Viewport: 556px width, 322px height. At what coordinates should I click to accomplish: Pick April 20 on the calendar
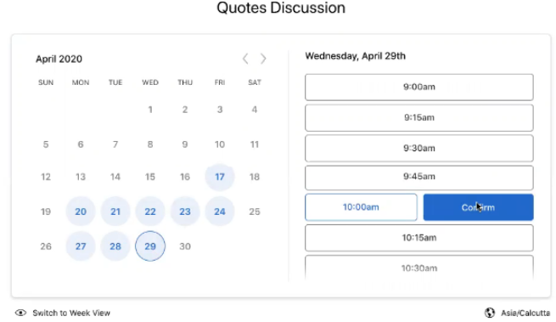point(81,212)
